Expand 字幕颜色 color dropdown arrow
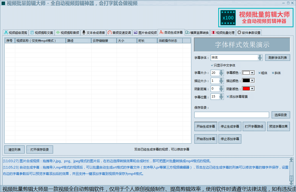The image size is (296, 192). point(252,73)
